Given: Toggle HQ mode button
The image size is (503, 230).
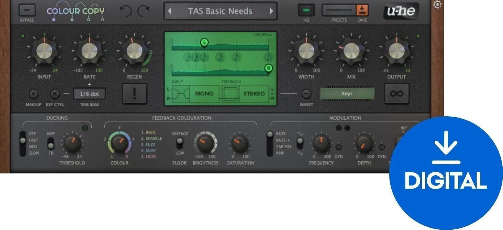Looking at the screenshot, I should (x=306, y=10).
